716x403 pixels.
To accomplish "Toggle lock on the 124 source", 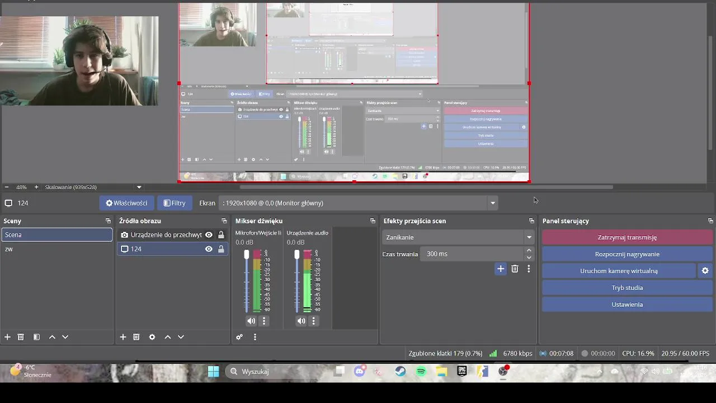I will pyautogui.click(x=221, y=249).
